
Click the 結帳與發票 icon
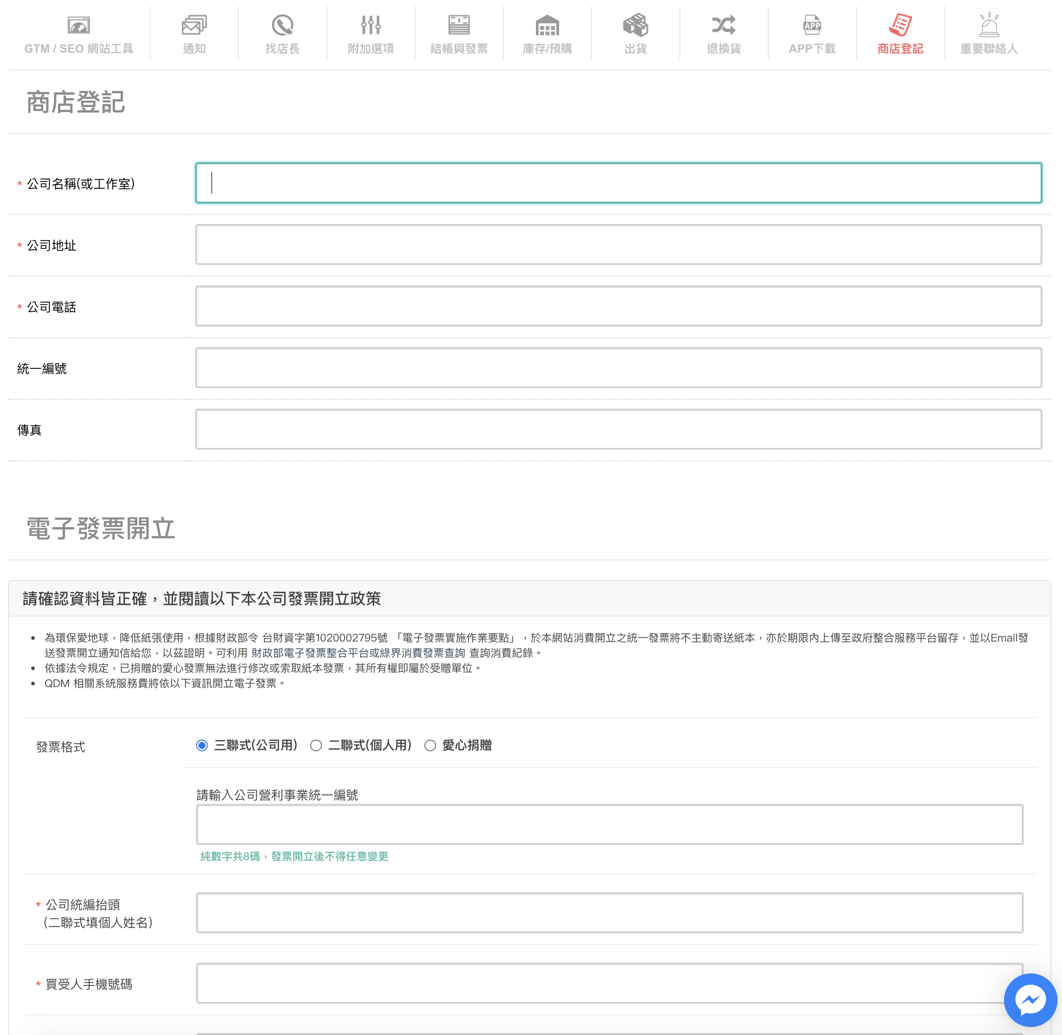[x=459, y=25]
